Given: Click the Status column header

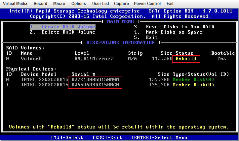Looking at the screenshot, I should [x=184, y=53].
